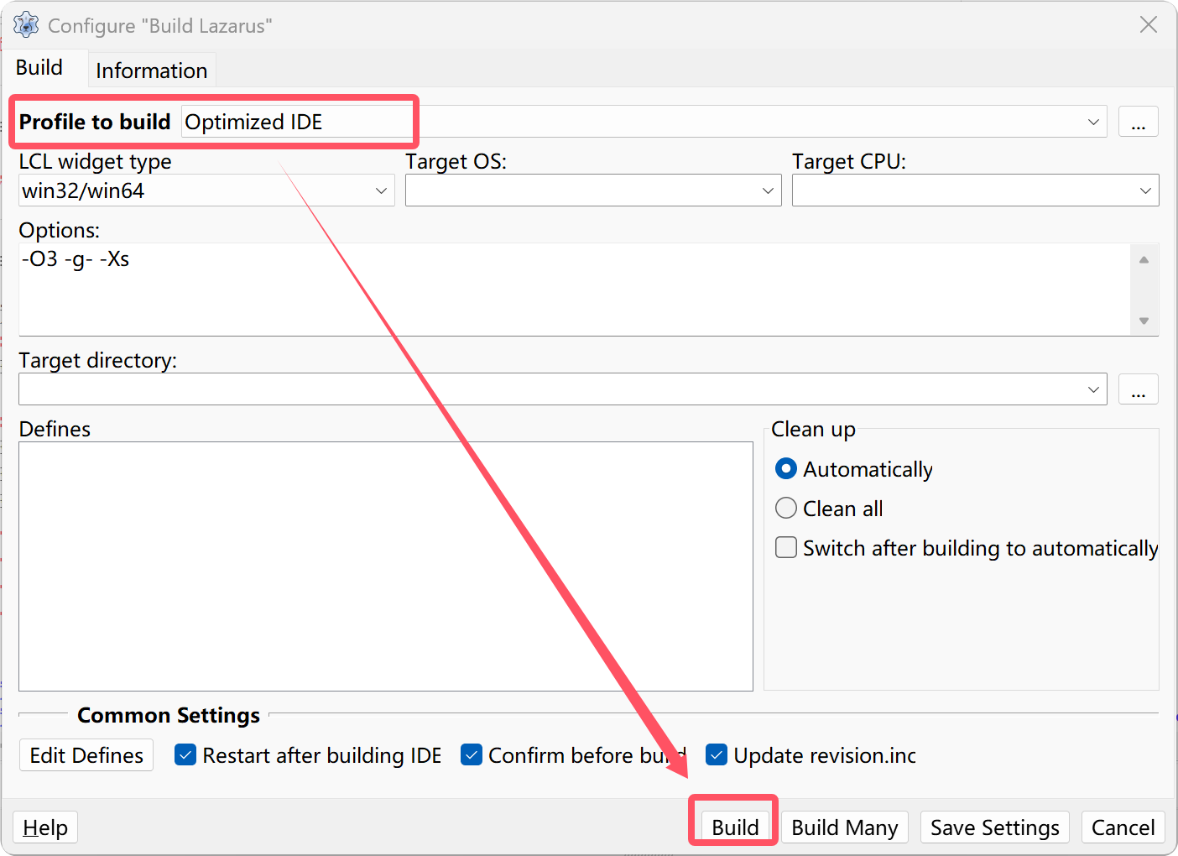Viewport: 1178px width, 856px height.
Task: Expand the Target CPU dropdown
Action: pyautogui.click(x=1145, y=191)
